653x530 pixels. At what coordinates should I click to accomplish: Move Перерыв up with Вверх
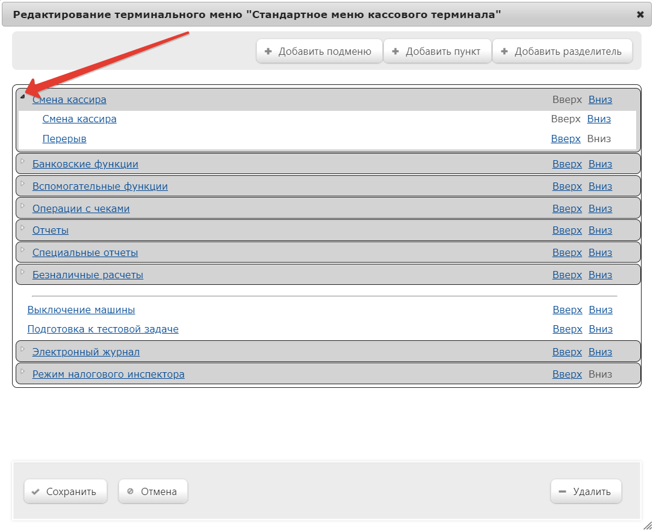pyautogui.click(x=566, y=139)
